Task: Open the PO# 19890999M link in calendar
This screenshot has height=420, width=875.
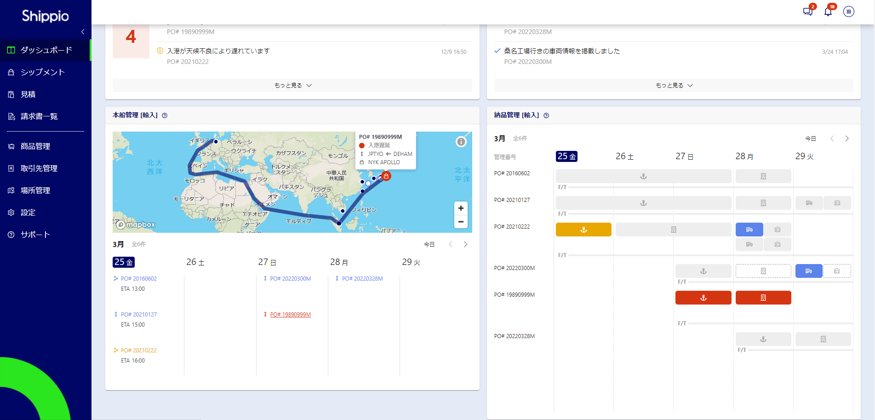Action: tap(290, 315)
